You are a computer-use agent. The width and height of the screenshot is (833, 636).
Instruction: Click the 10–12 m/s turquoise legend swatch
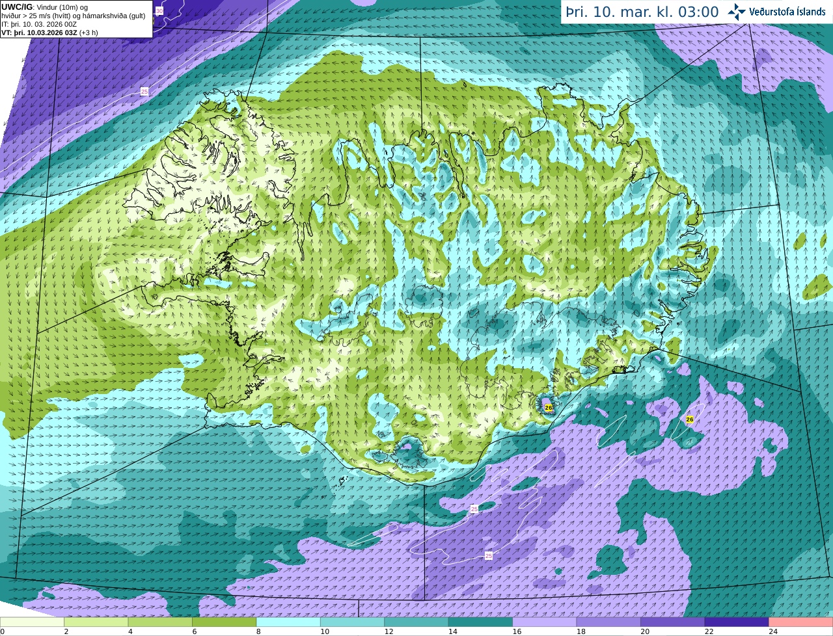pyautogui.click(x=353, y=622)
